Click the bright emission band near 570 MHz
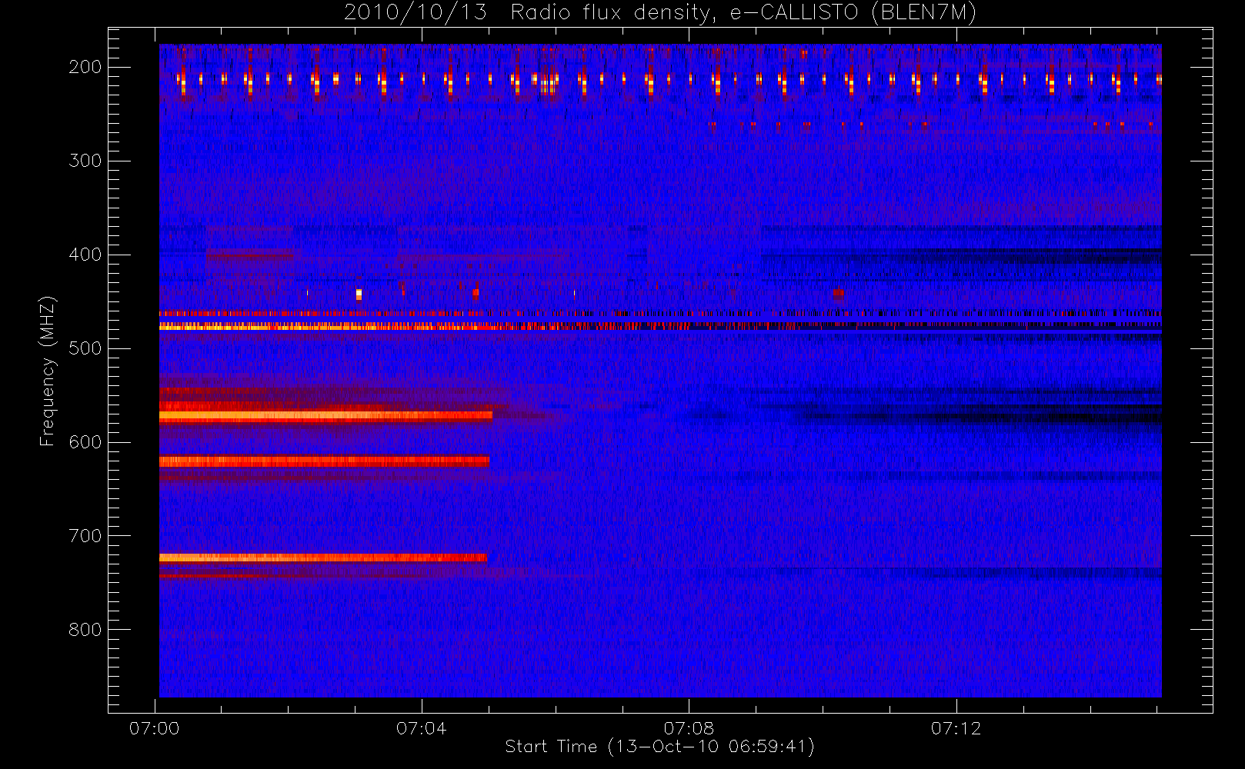Viewport: 1245px width, 769px height. 325,416
